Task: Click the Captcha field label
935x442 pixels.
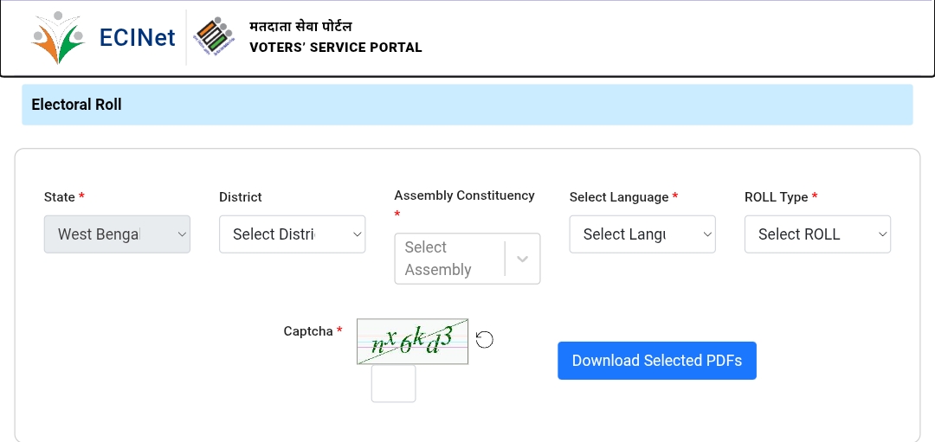Action: point(308,331)
